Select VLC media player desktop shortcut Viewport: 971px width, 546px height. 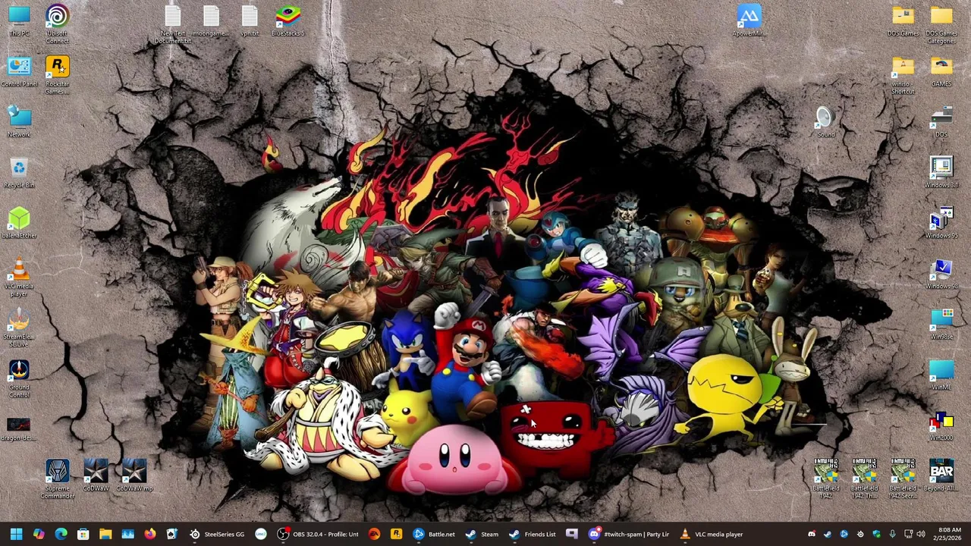pyautogui.click(x=19, y=278)
